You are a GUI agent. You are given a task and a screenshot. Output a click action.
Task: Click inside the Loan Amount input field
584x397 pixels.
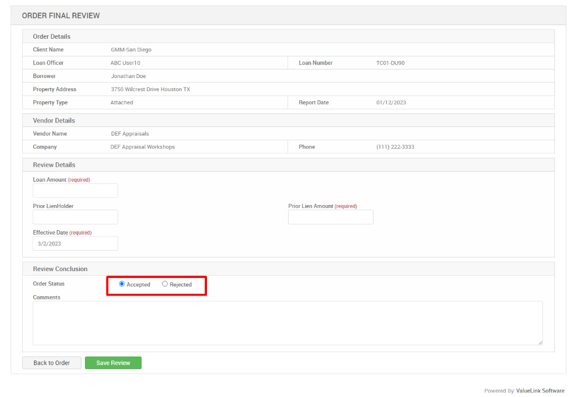pyautogui.click(x=75, y=190)
